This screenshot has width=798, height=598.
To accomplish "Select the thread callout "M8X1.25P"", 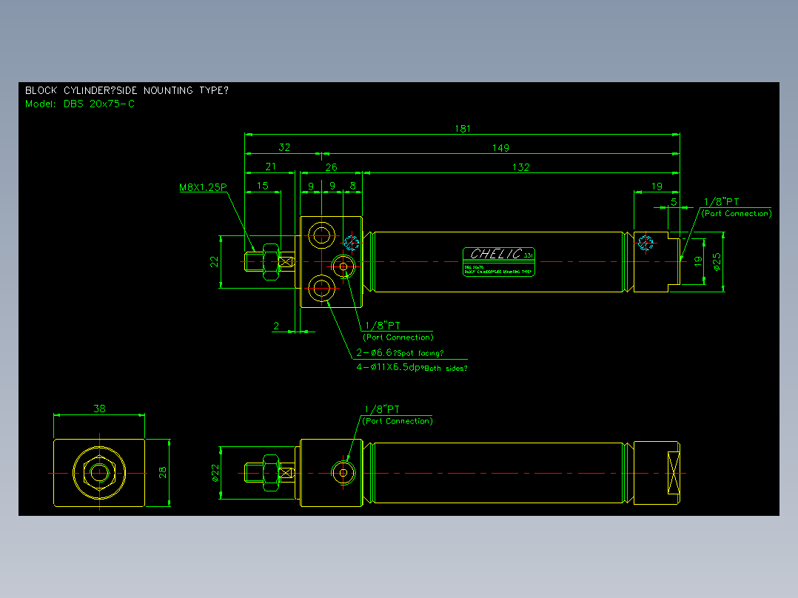I will pos(203,187).
